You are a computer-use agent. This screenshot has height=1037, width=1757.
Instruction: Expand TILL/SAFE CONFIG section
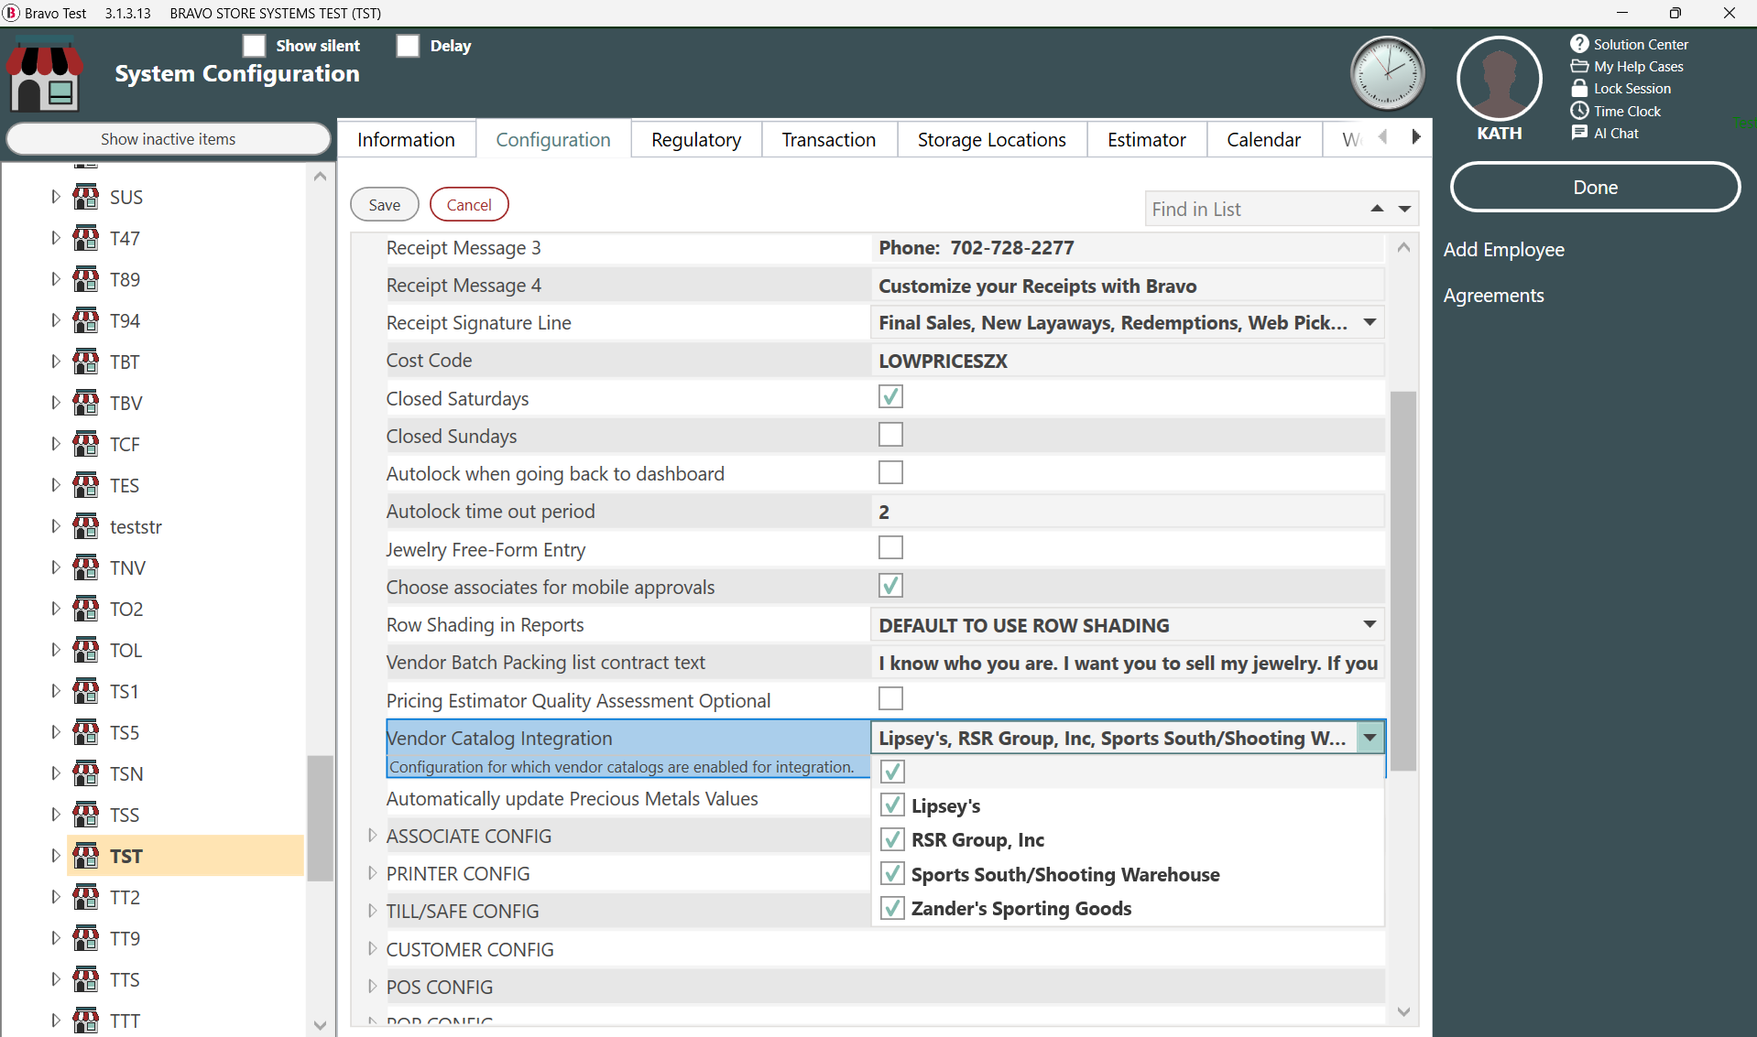pos(372,911)
